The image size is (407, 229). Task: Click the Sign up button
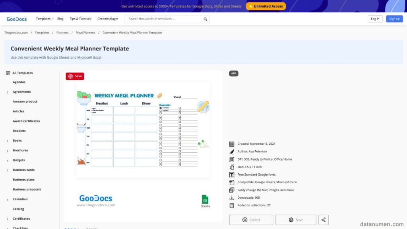394,19
